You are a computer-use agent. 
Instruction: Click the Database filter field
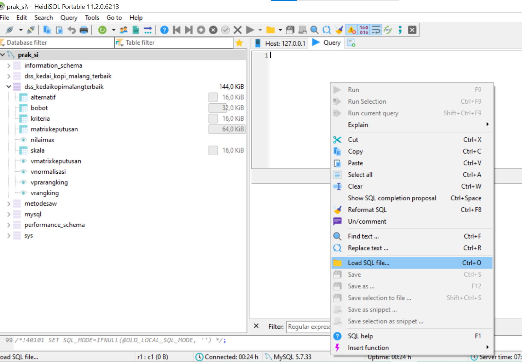(x=57, y=43)
